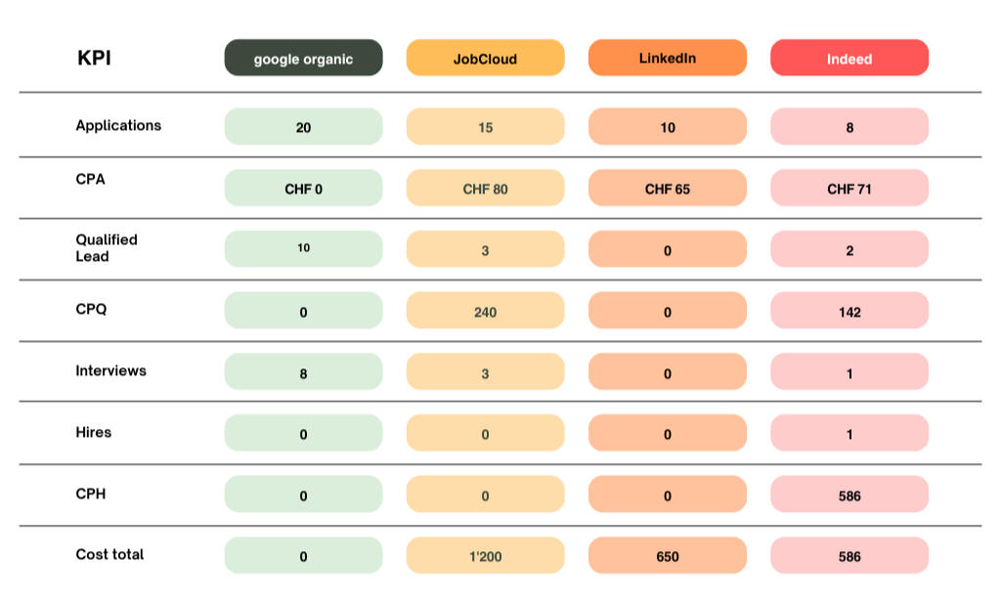This screenshot has width=1001, height=603.
Task: Click google organic Applications value 20
Action: pyautogui.click(x=303, y=127)
